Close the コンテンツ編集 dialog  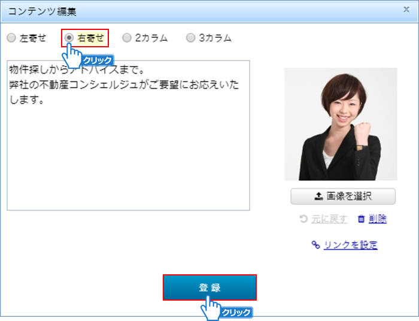coord(407,10)
